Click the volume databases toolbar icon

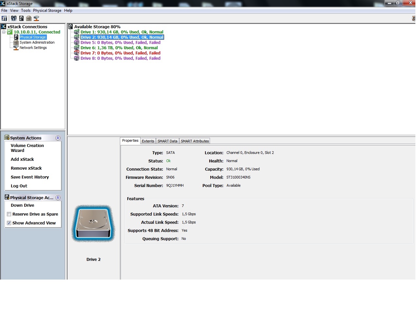click(x=13, y=18)
